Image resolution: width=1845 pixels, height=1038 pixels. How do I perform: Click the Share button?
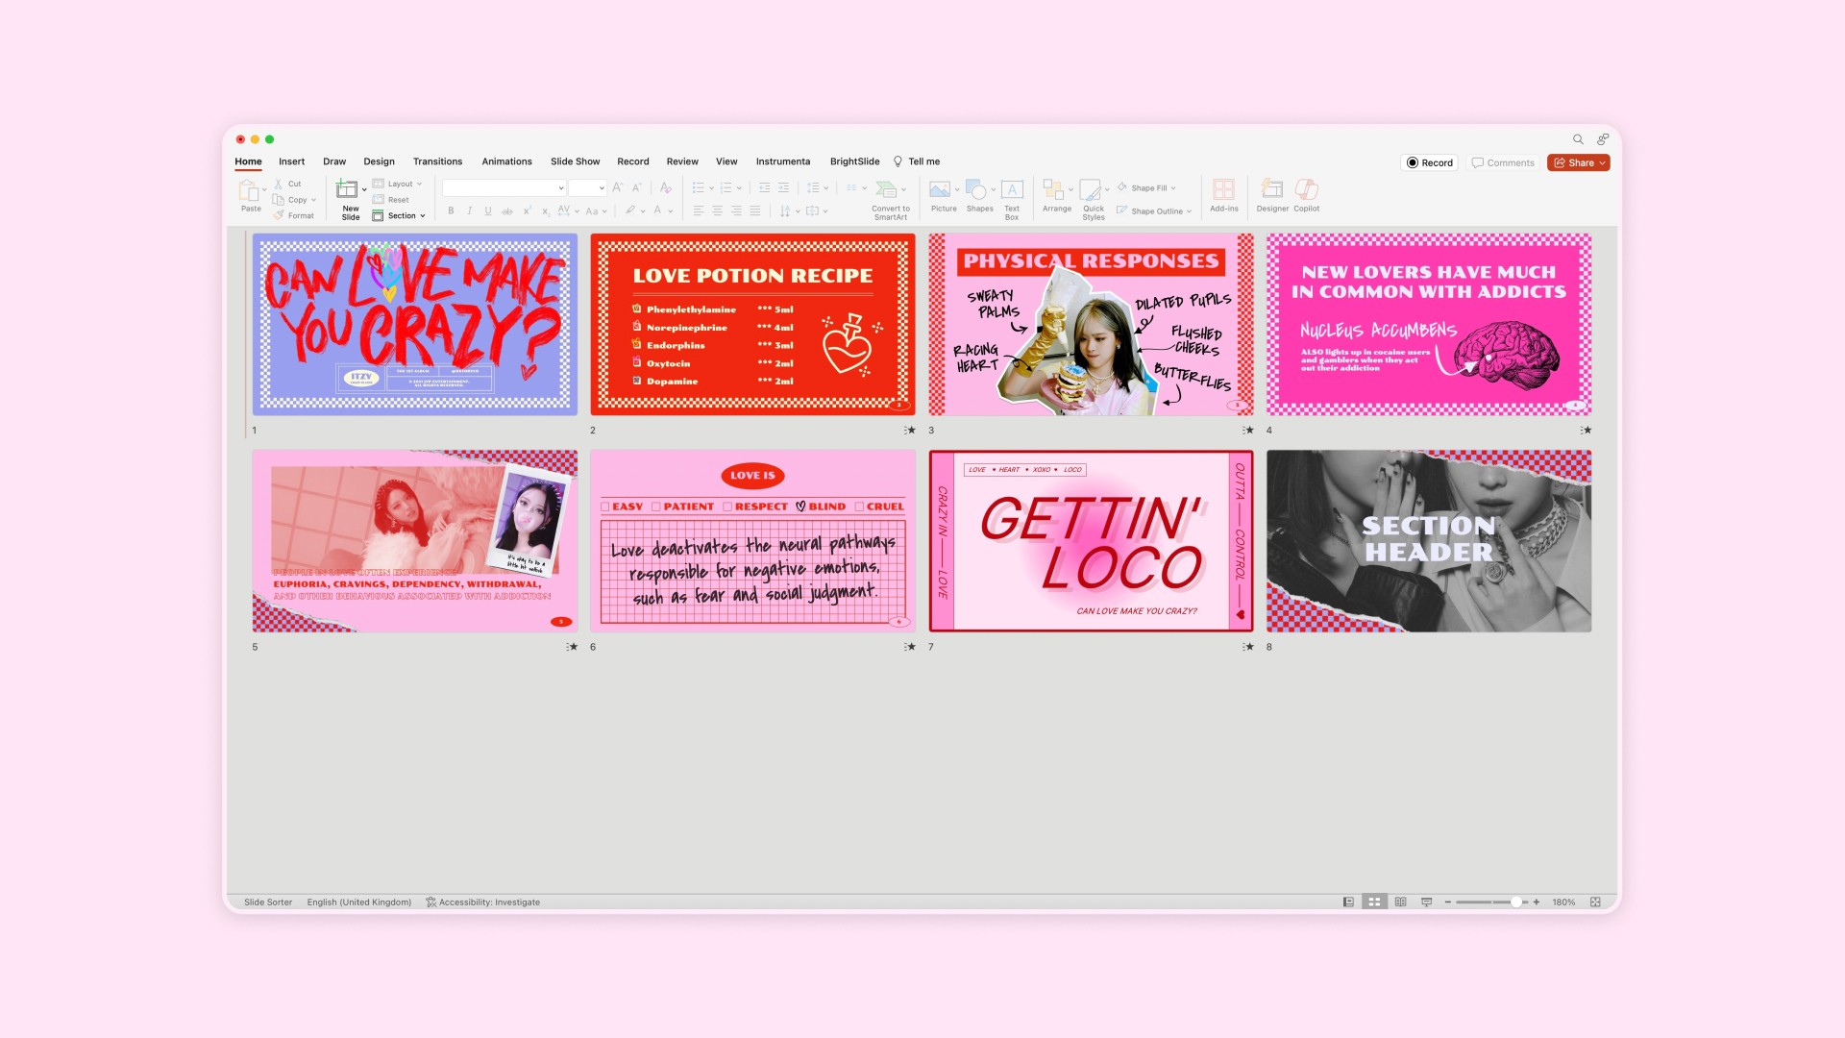pos(1578,163)
